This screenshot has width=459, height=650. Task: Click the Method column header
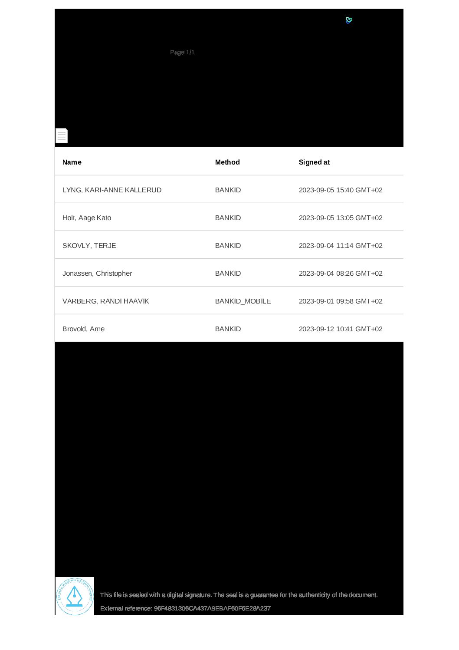tap(227, 162)
